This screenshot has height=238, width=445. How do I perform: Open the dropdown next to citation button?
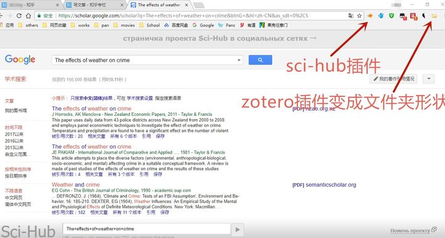click(428, 79)
